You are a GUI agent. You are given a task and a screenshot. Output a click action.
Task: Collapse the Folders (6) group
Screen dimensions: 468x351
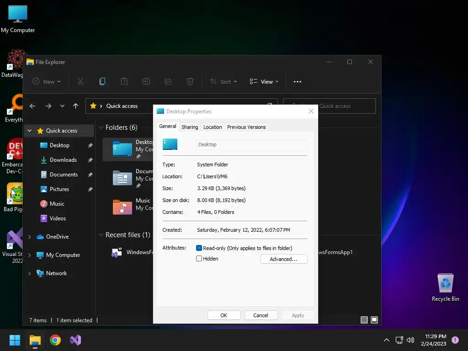tap(101, 128)
